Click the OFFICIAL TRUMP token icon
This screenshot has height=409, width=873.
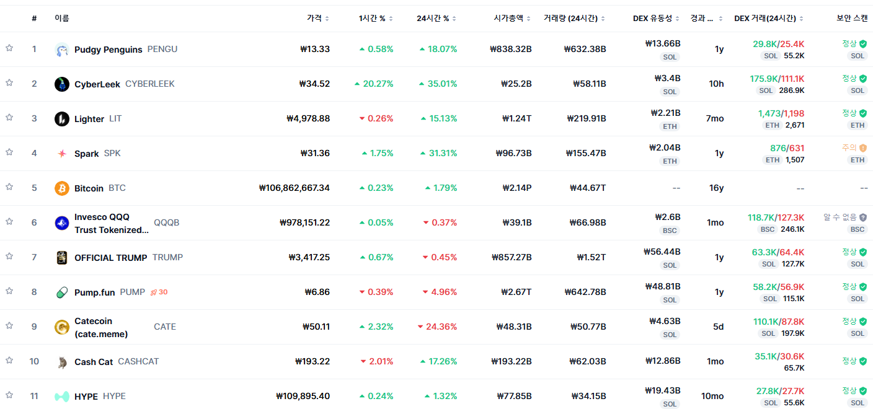tap(62, 258)
